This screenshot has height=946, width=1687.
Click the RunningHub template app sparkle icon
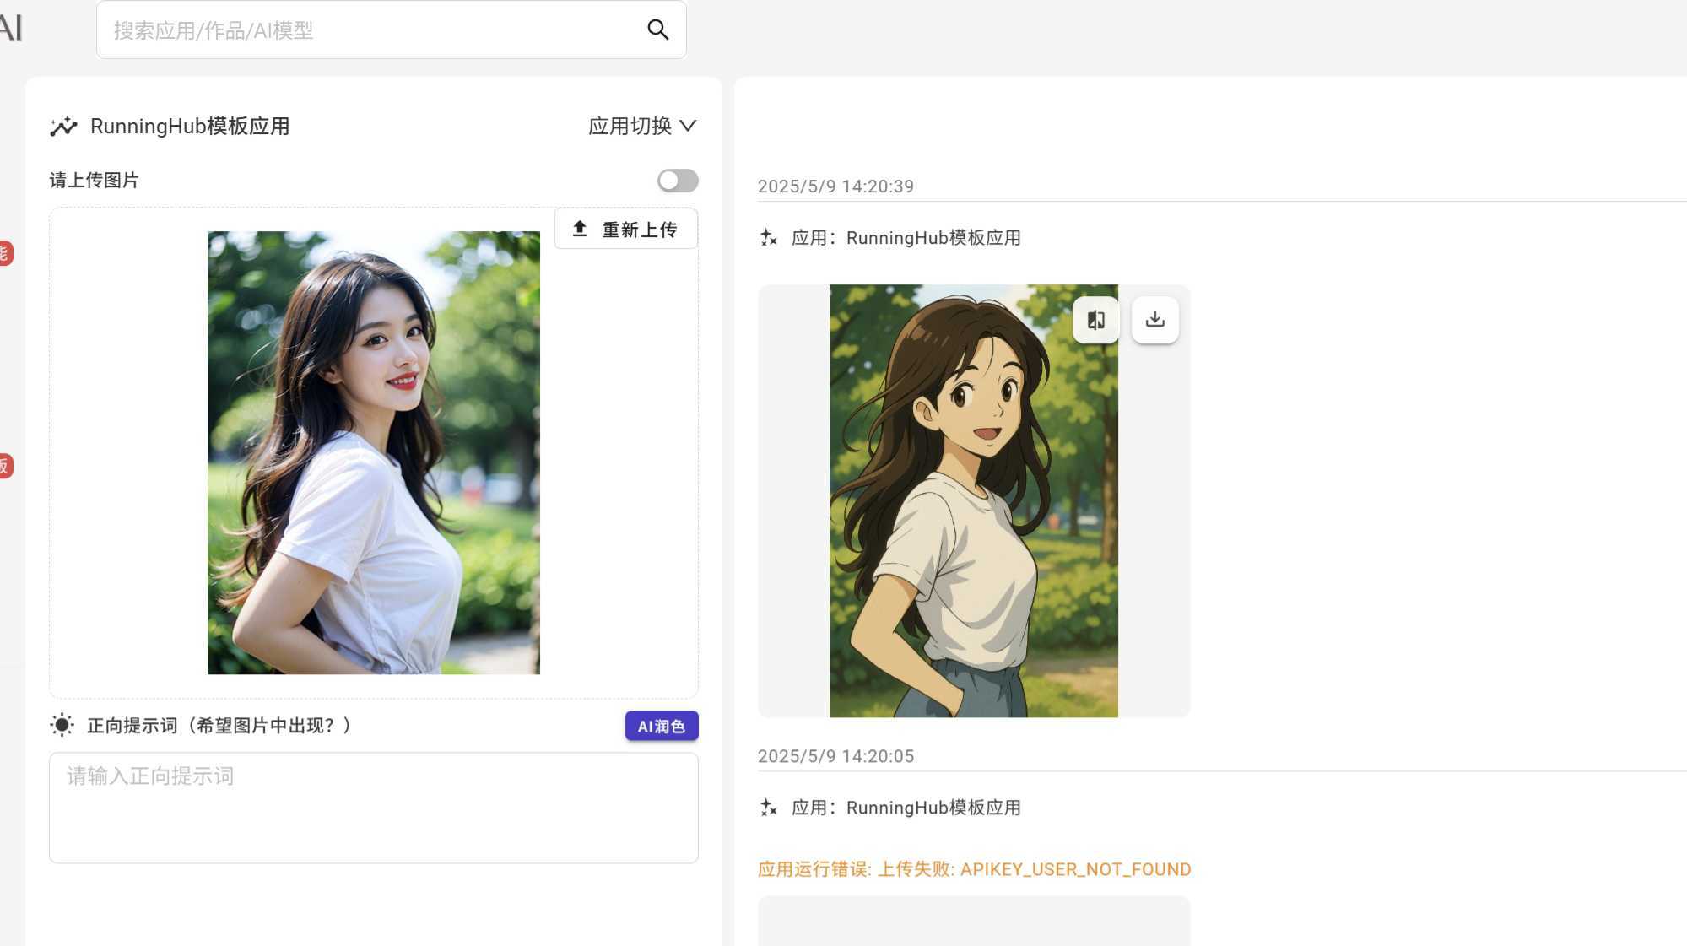point(63,127)
